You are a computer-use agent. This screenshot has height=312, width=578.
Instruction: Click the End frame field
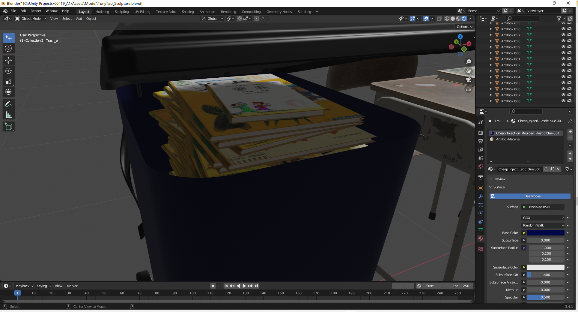tap(461, 286)
